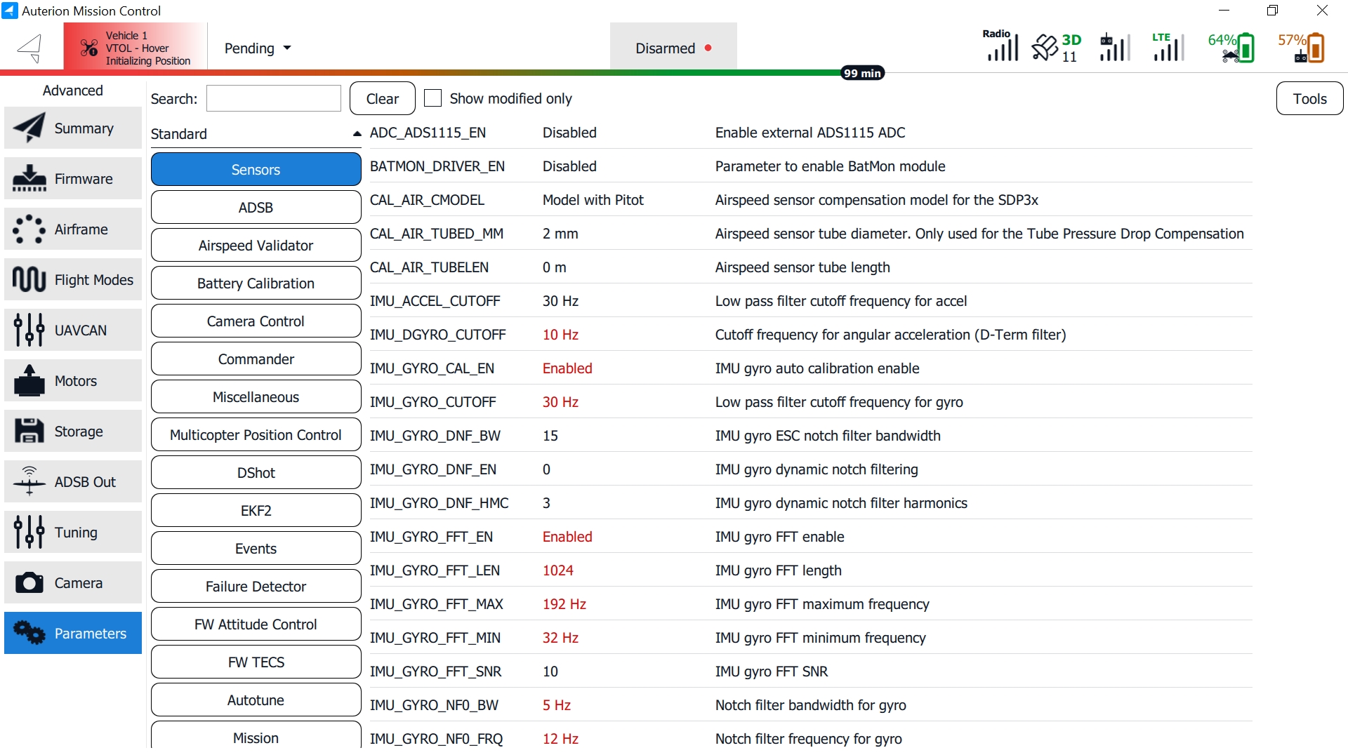This screenshot has height=755, width=1348.
Task: Select the EKF2 parameter category
Action: pos(256,510)
